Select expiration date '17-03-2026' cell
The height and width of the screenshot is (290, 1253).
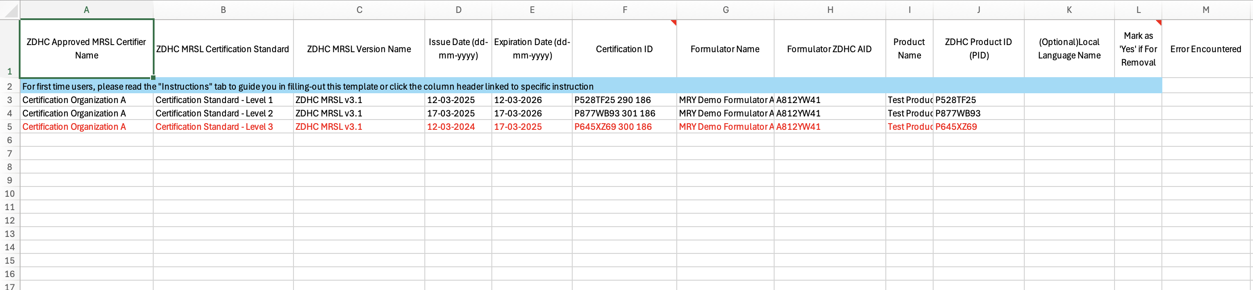pyautogui.click(x=532, y=113)
